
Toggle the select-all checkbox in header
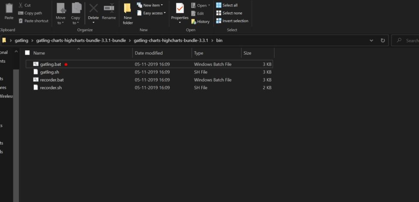[27, 53]
